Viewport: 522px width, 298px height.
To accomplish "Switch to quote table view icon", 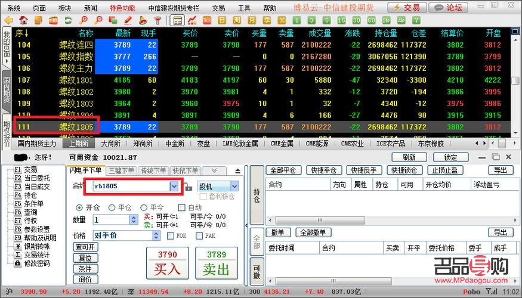I will pyautogui.click(x=177, y=21).
